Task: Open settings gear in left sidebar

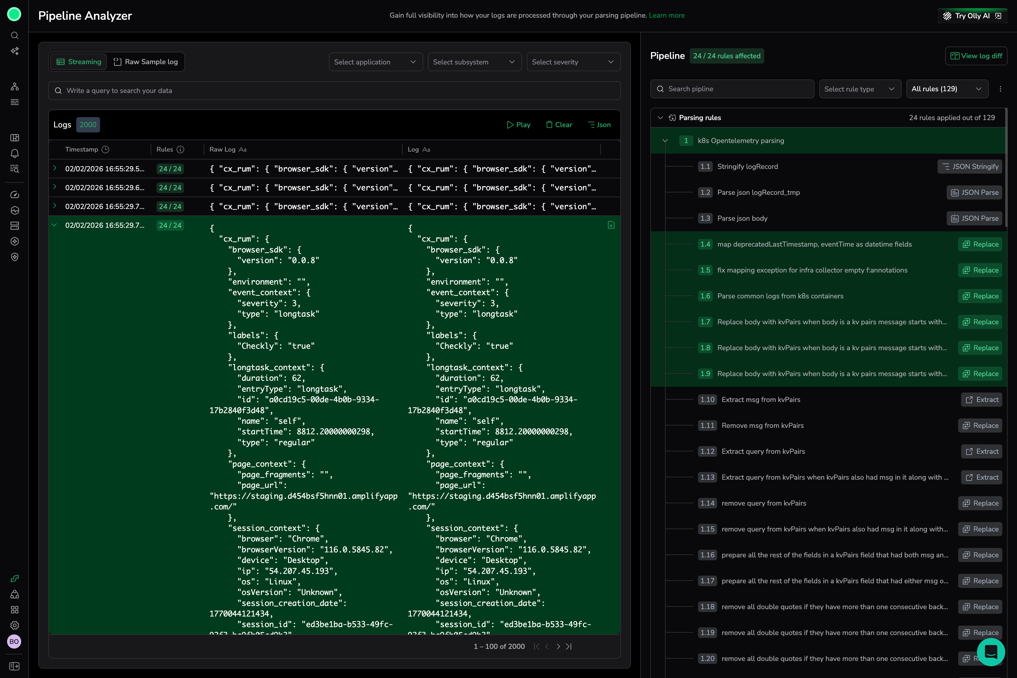Action: tap(14, 625)
